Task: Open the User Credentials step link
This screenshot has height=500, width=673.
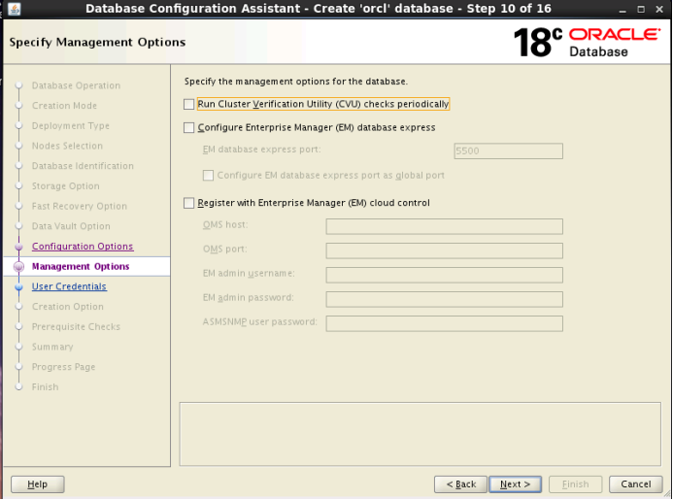Action: tap(69, 286)
